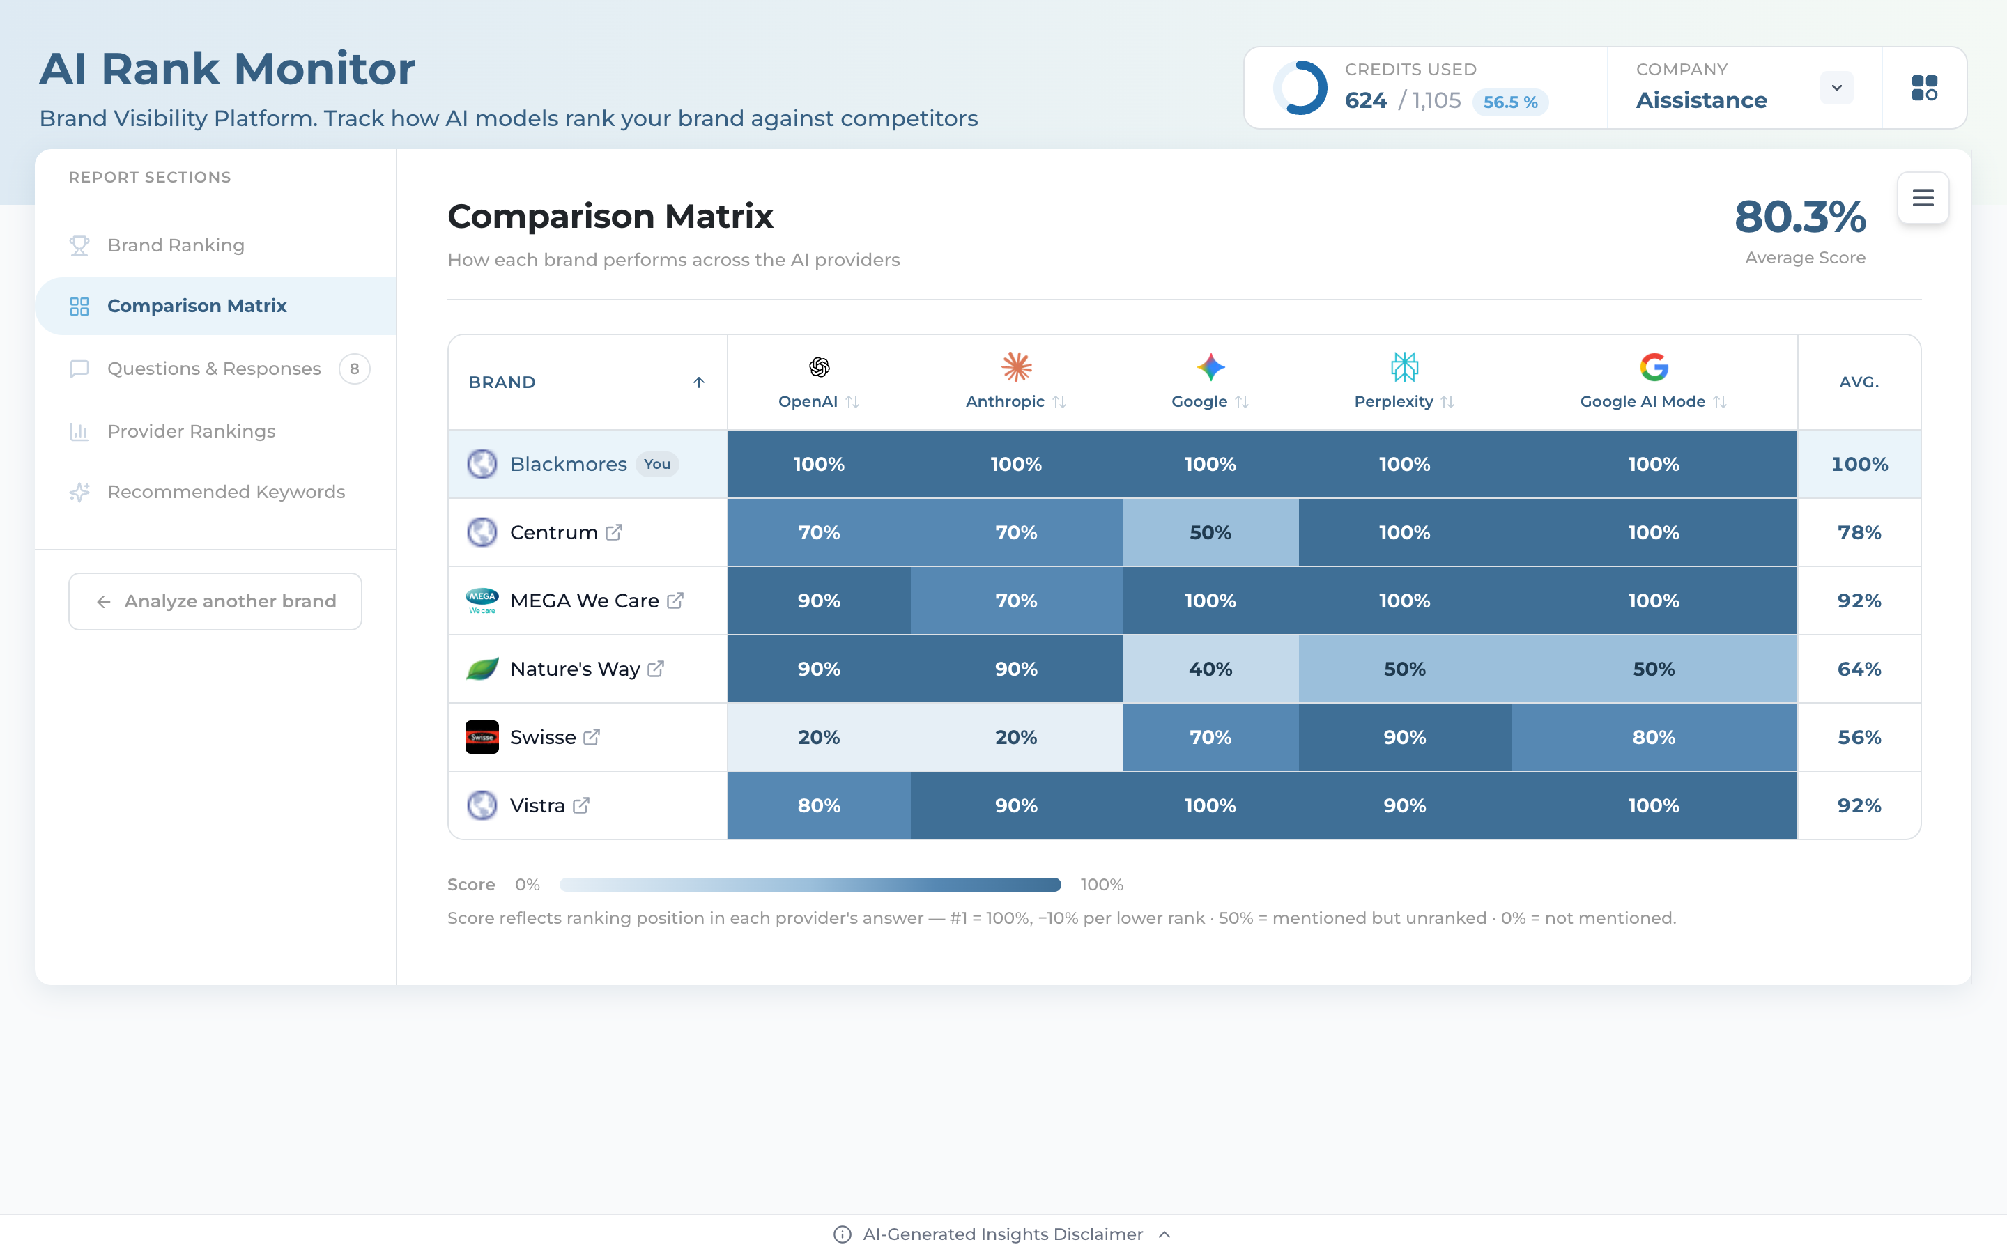Open Centrum external link icon

pos(614,532)
